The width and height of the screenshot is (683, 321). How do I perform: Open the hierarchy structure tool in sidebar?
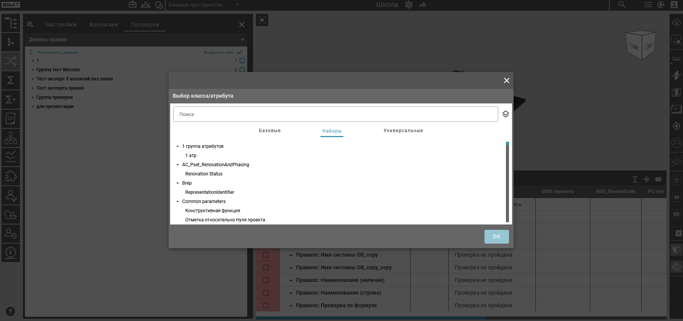[x=11, y=138]
